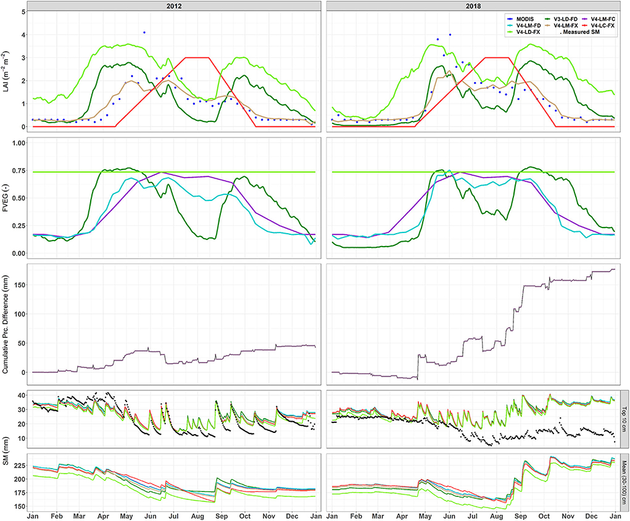The height and width of the screenshot is (521, 630).
Task: Click the 40 tick on the SM axis
Action: click(22, 395)
